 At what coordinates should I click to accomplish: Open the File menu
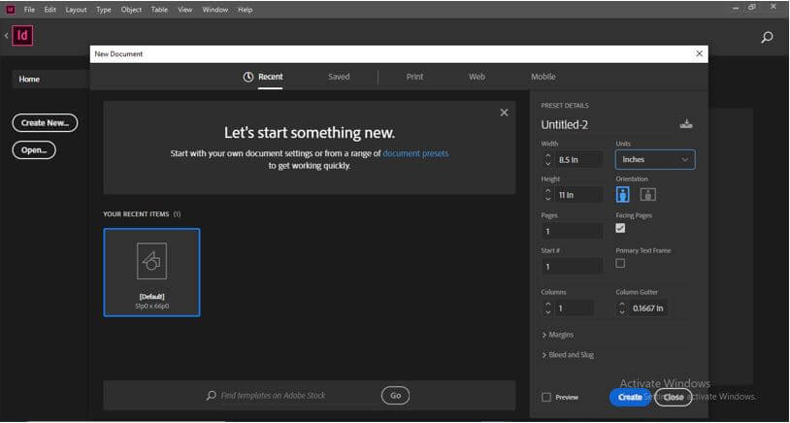coord(29,10)
